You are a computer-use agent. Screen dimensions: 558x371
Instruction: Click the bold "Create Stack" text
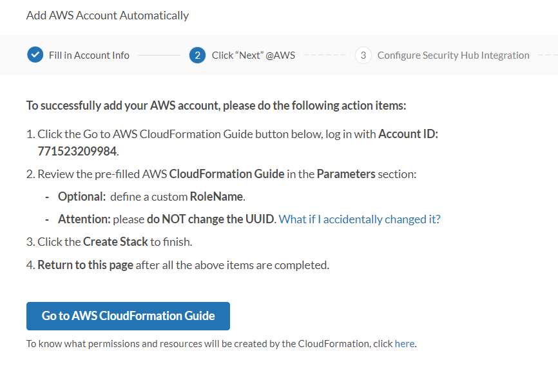116,242
